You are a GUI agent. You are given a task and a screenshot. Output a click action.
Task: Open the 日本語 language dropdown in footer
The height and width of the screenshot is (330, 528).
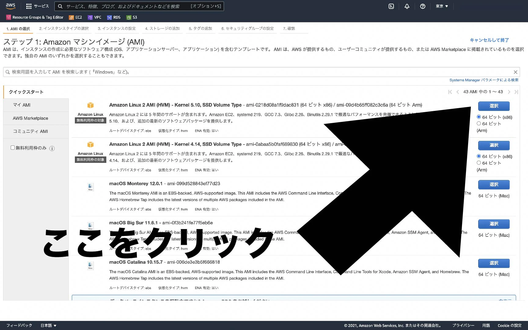click(x=49, y=325)
